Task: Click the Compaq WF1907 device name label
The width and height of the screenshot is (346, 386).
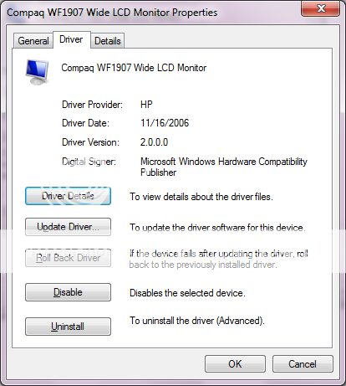Action: pos(134,68)
